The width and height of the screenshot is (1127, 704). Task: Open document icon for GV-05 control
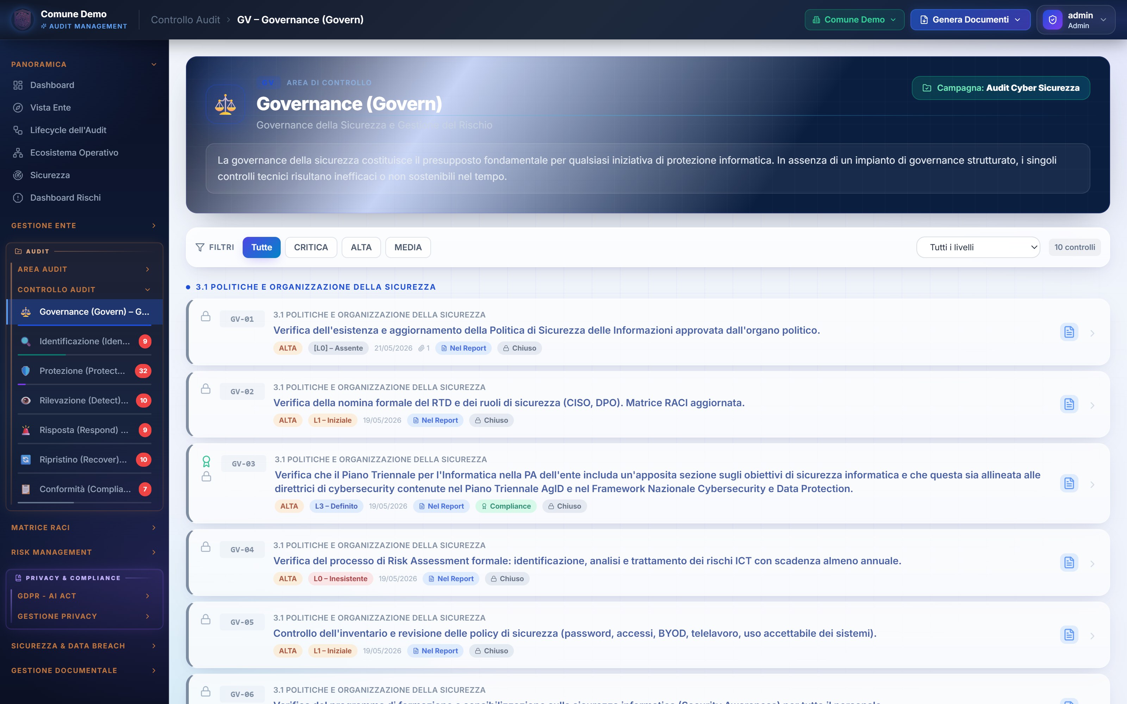click(x=1069, y=635)
